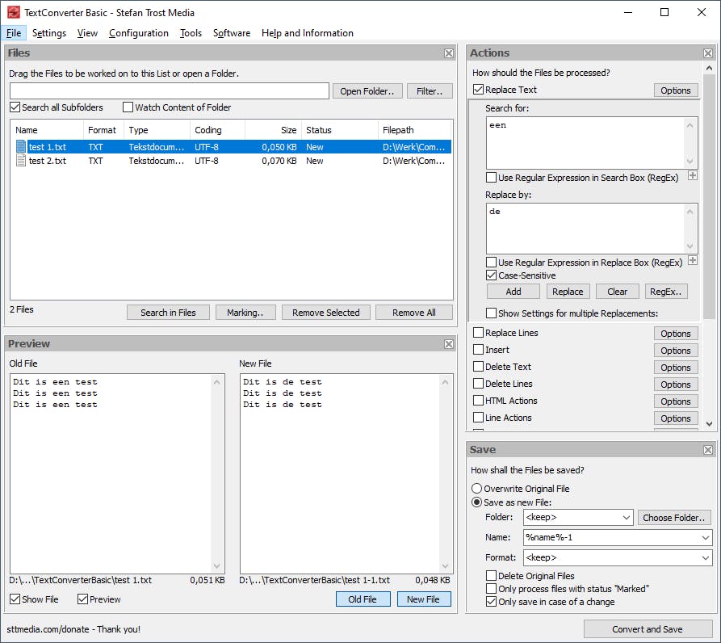The height and width of the screenshot is (643, 721).
Task: Click the Add replacement button
Action: tap(514, 292)
